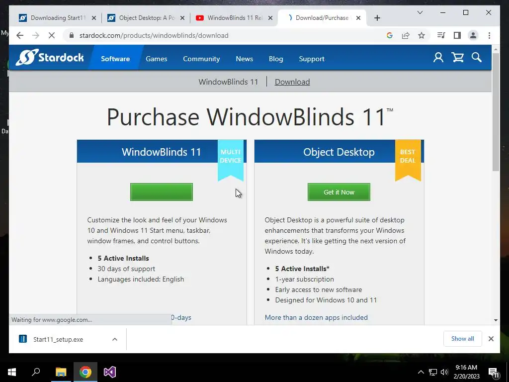The image size is (509, 382).
Task: Click the Download link in sub-navigation
Action: pyautogui.click(x=292, y=82)
